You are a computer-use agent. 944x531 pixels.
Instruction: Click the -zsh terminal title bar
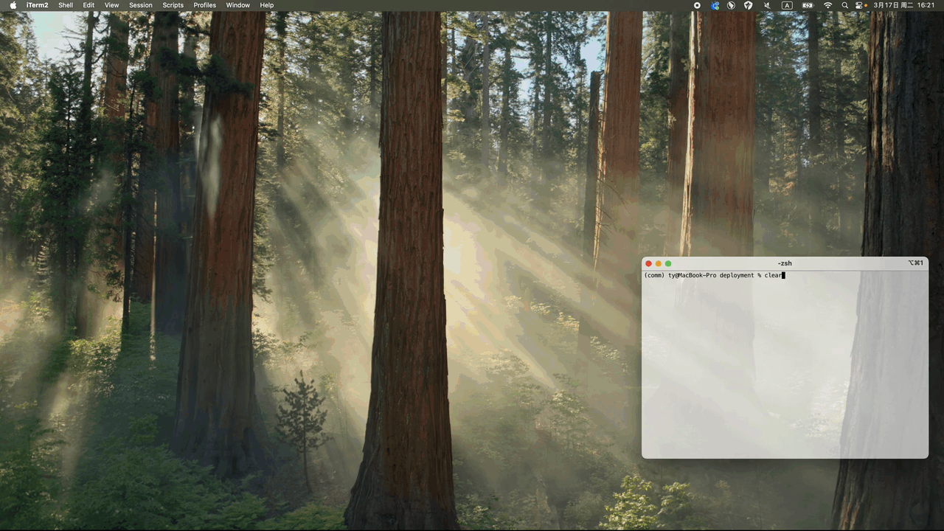pyautogui.click(x=785, y=263)
